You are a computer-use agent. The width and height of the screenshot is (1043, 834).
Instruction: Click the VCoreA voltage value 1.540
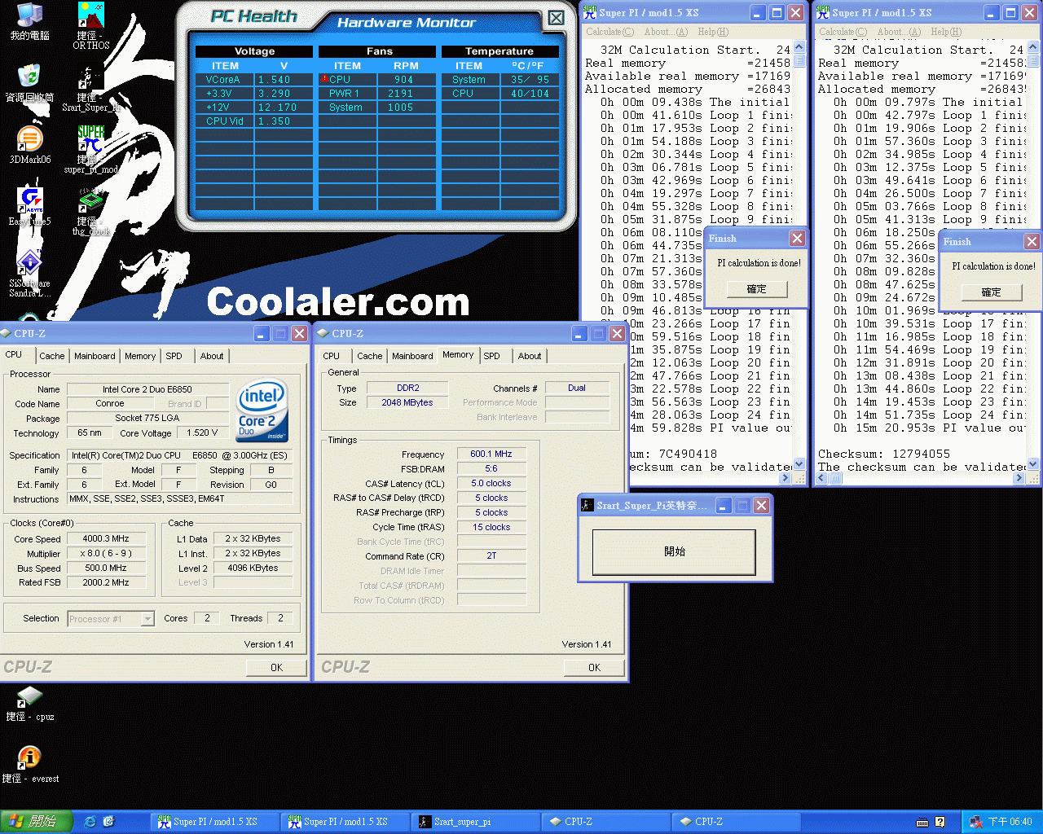275,80
